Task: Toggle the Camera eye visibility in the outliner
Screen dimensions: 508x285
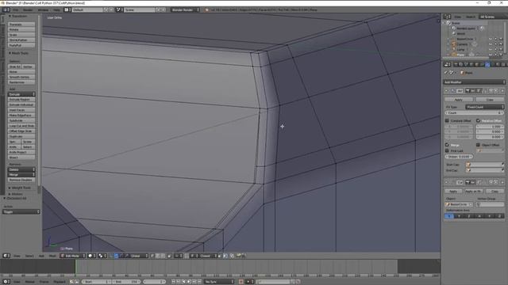Action: pos(491,44)
